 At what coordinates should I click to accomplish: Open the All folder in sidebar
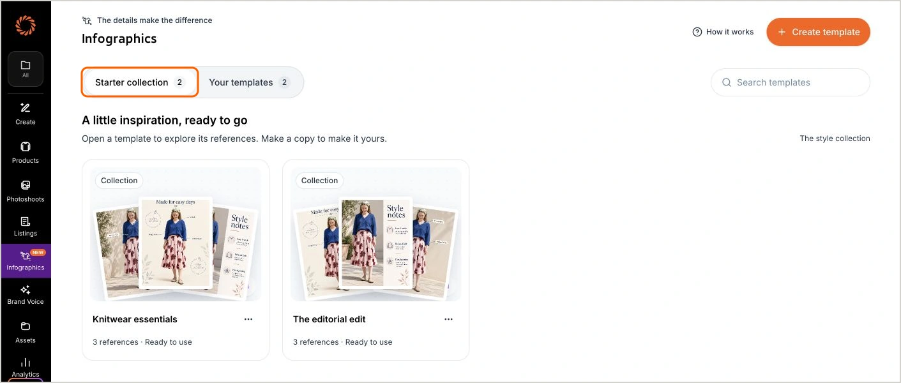(x=26, y=69)
